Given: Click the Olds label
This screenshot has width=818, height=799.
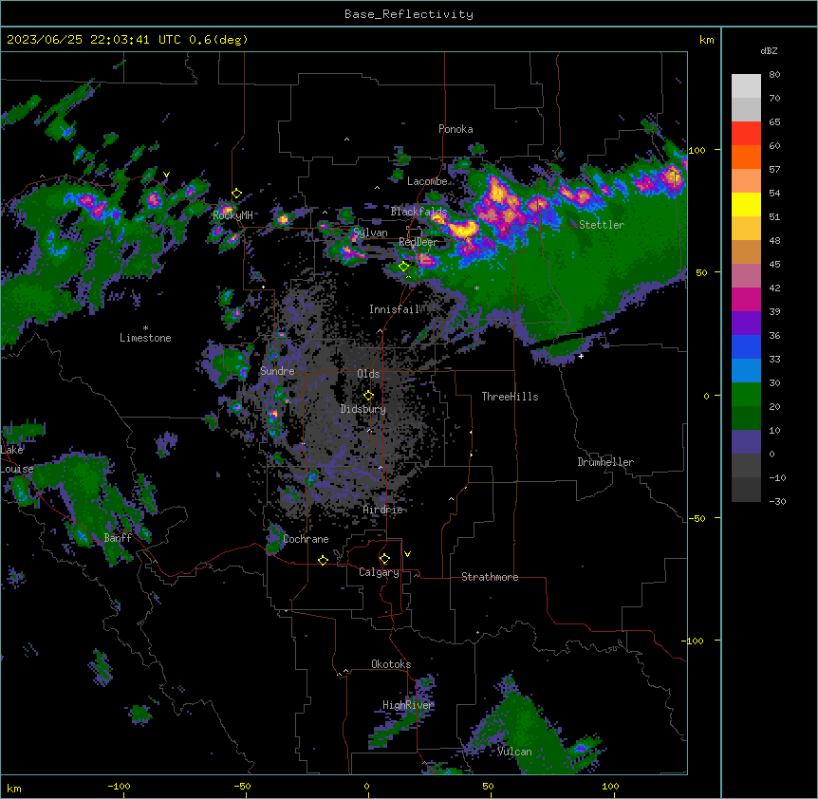Looking at the screenshot, I should (x=368, y=374).
